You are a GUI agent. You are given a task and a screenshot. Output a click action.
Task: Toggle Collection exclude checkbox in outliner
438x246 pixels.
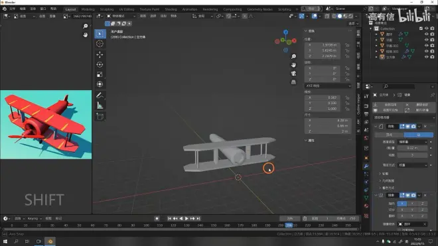421,29
